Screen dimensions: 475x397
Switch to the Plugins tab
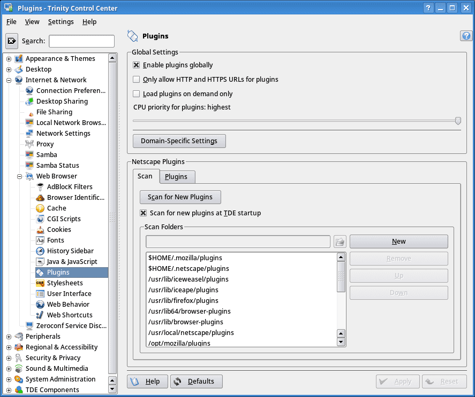point(177,177)
